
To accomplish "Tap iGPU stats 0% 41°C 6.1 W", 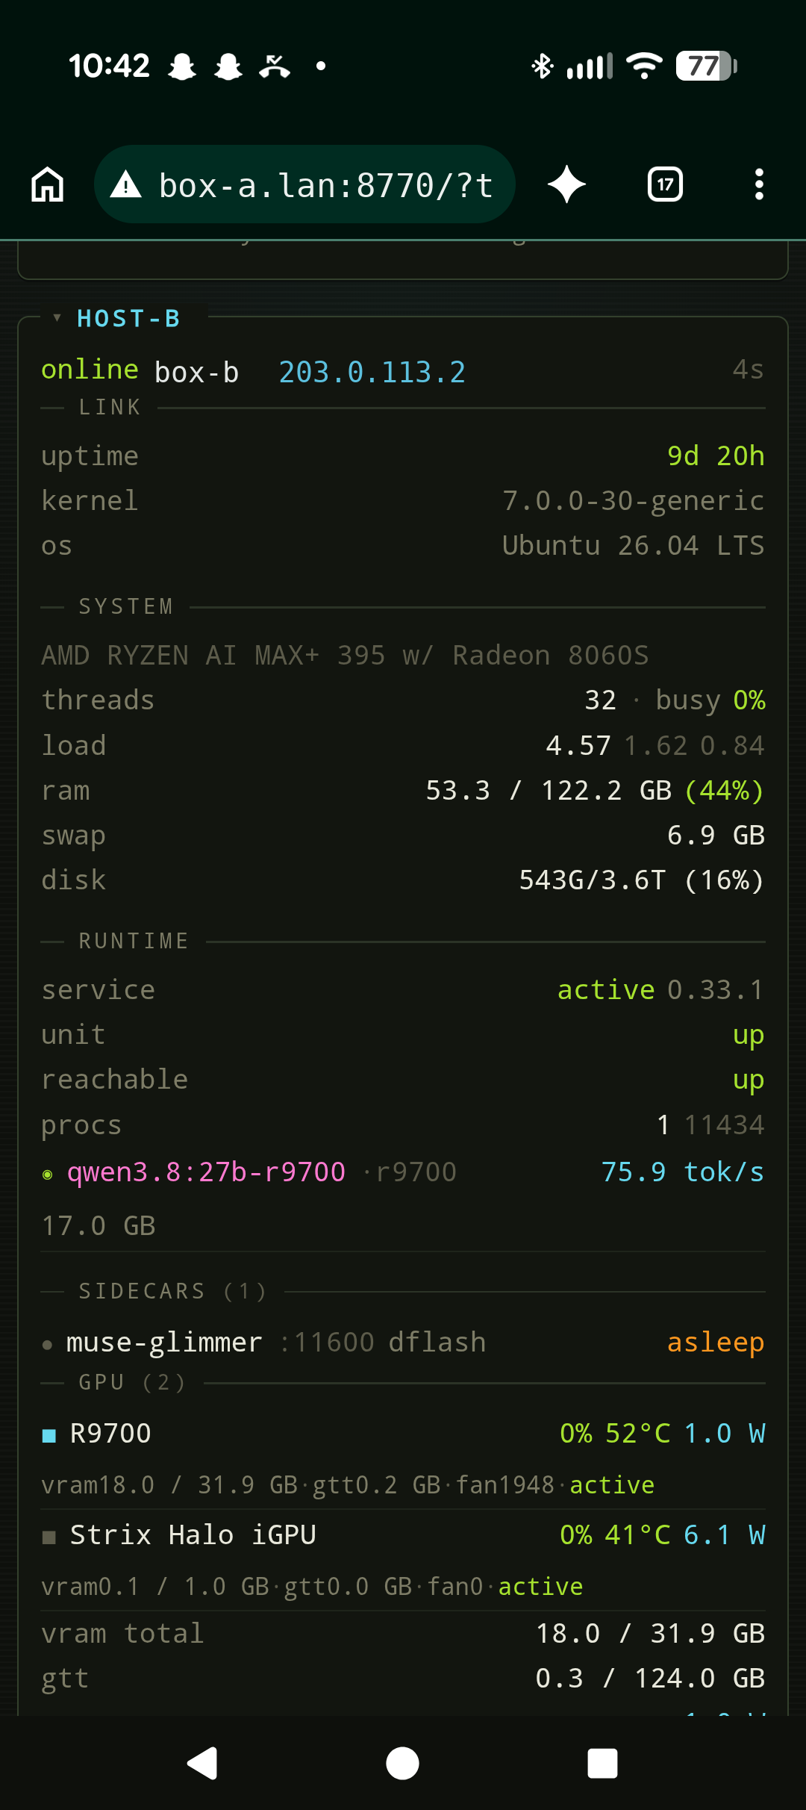I will tap(663, 1534).
